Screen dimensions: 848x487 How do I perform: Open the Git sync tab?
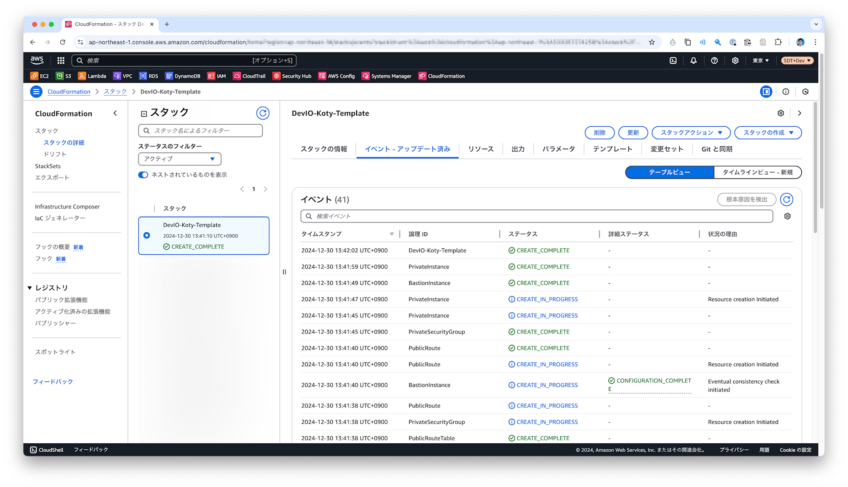coord(717,149)
